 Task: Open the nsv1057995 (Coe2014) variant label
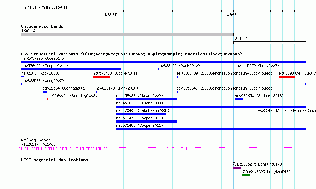[x=43, y=58]
